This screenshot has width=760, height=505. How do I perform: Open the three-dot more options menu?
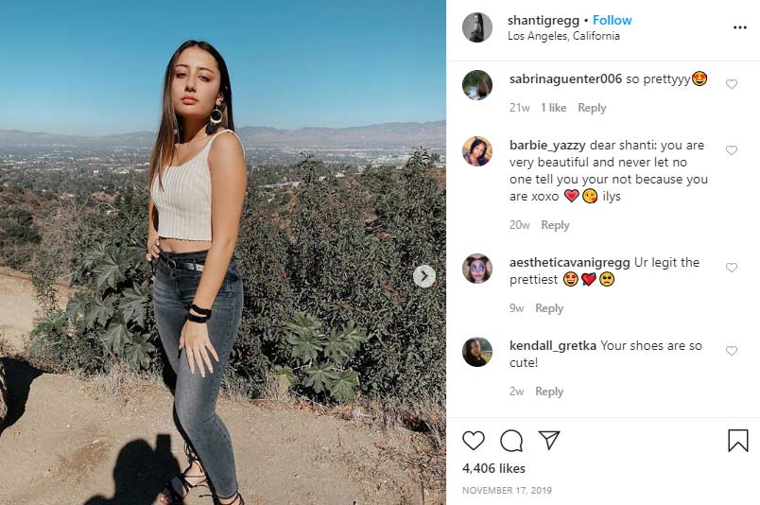point(739,27)
